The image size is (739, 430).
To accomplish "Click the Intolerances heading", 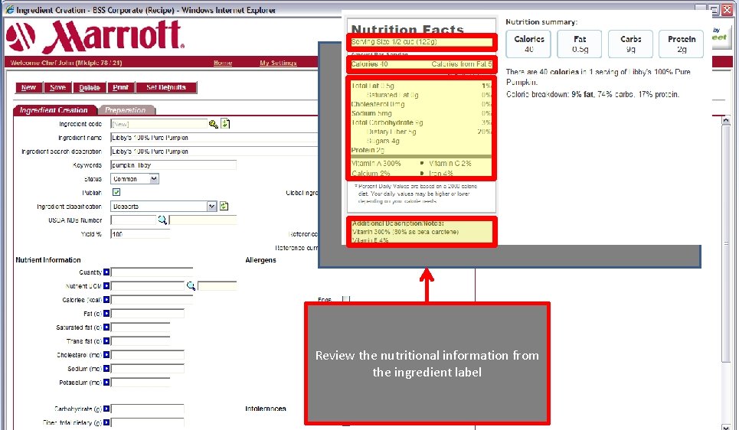I will [x=265, y=409].
